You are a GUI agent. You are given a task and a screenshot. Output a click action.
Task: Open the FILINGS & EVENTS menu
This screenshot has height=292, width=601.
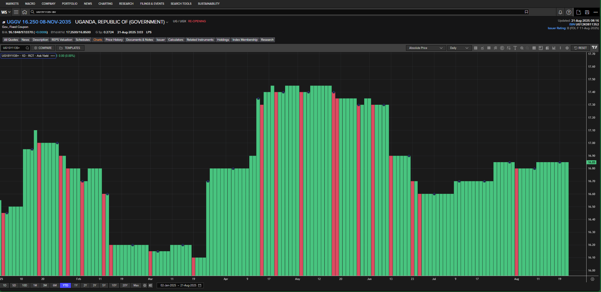(x=152, y=4)
